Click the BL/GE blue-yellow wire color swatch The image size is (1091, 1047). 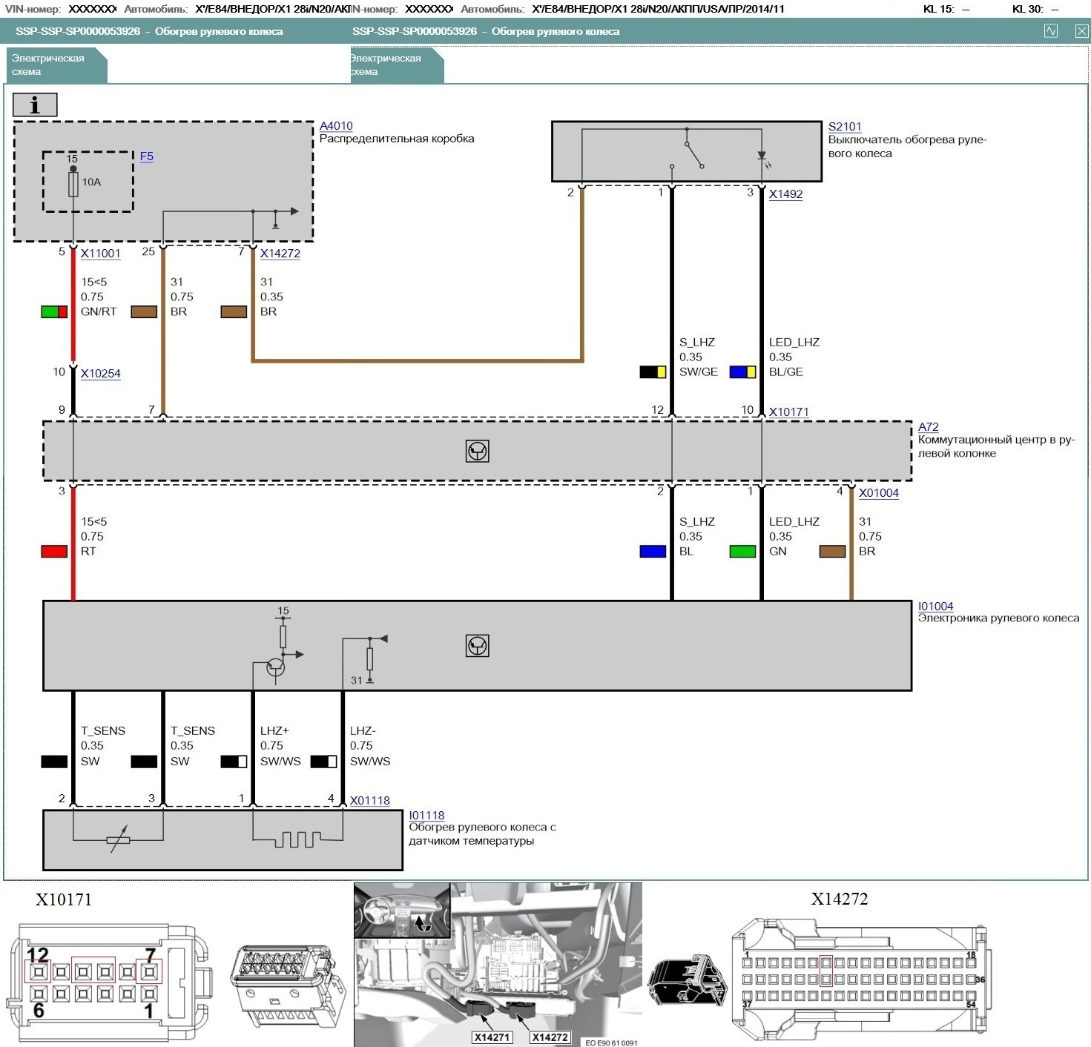(742, 372)
